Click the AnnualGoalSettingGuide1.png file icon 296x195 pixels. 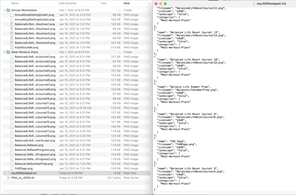coord(12,15)
